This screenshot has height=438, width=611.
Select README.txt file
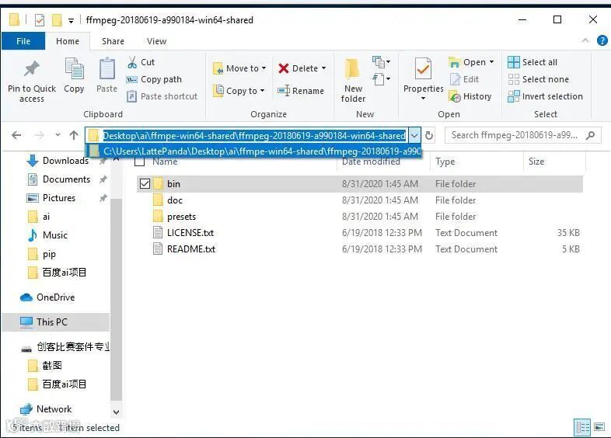pos(191,249)
